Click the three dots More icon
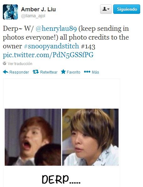 [x=87, y=72]
